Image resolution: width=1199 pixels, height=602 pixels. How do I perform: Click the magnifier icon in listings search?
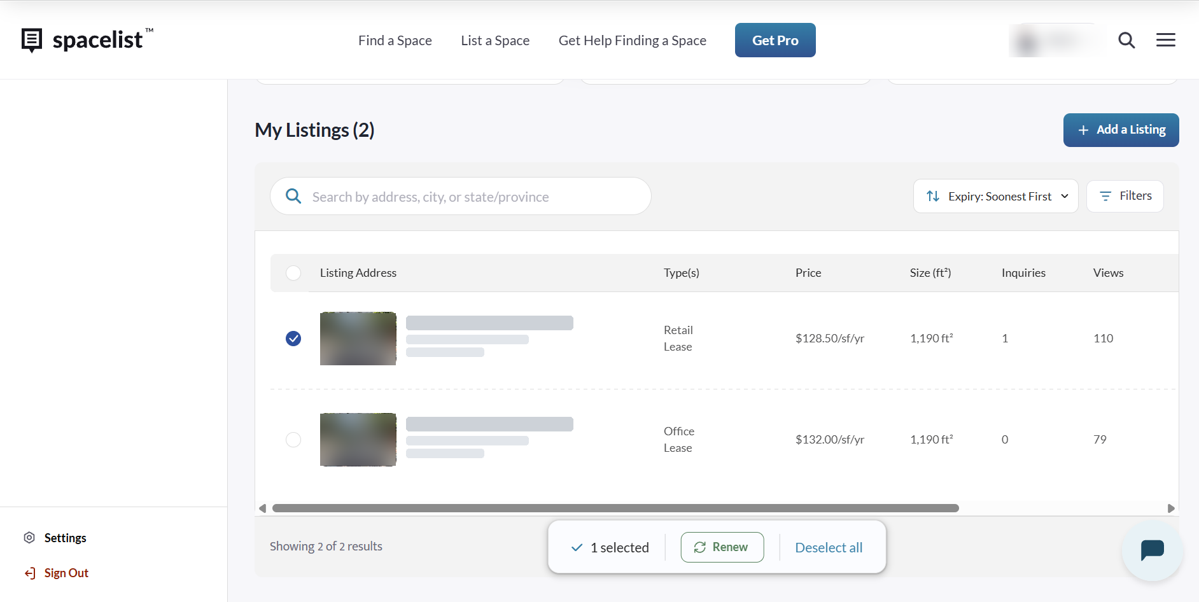click(293, 196)
